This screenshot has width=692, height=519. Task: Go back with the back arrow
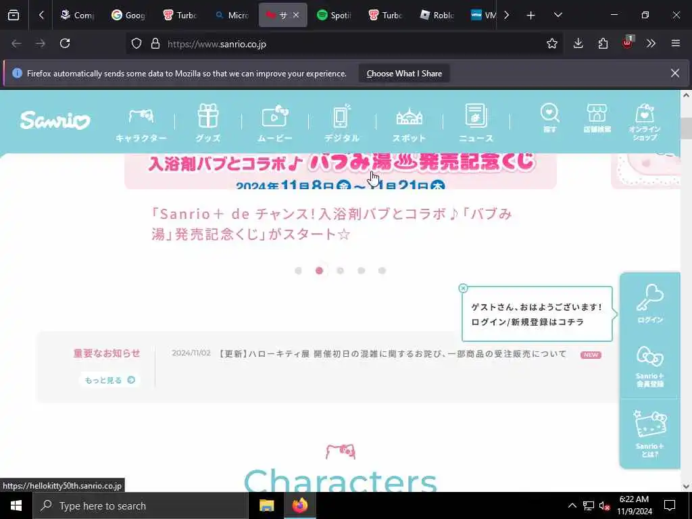point(16,43)
